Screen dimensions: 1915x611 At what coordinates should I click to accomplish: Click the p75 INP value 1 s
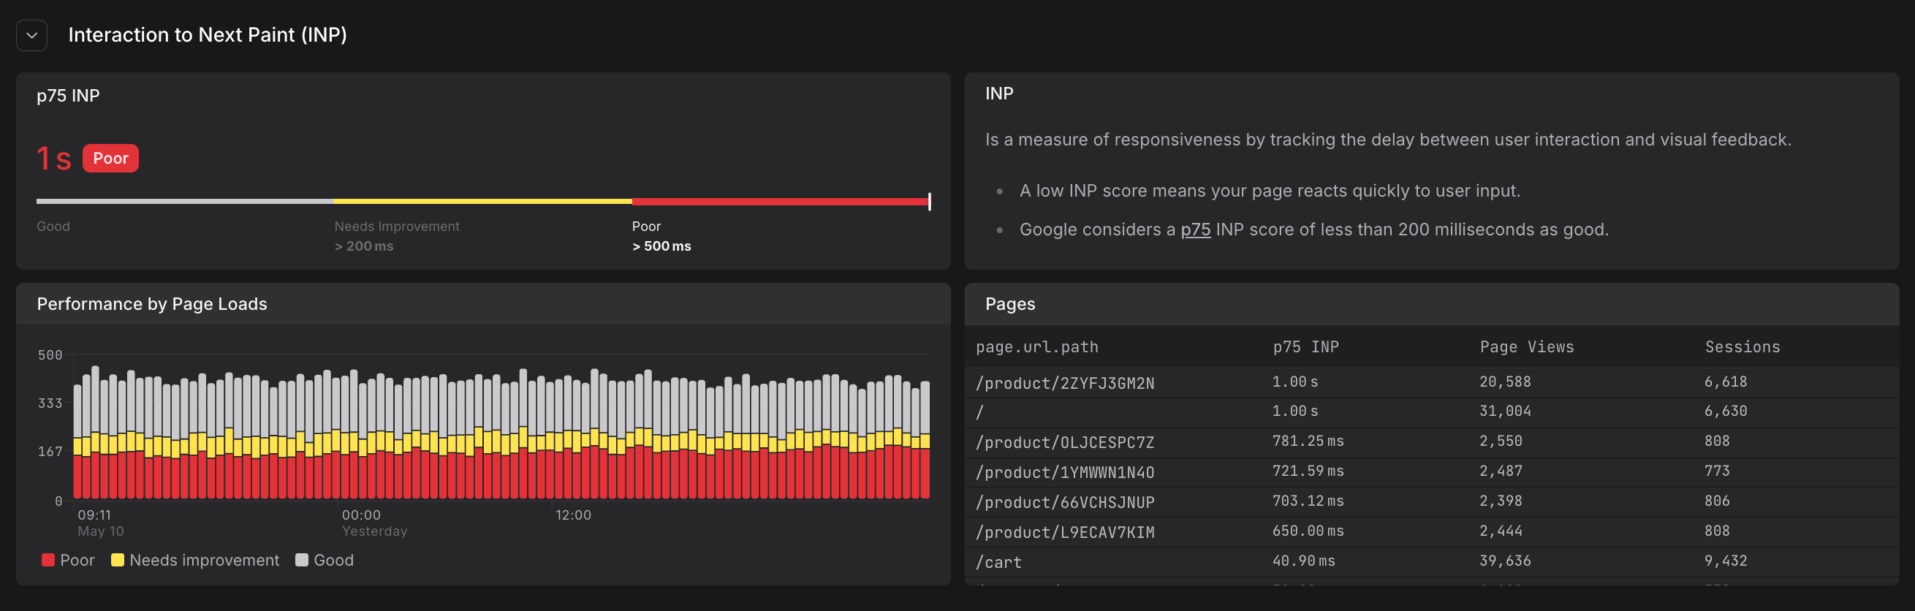point(54,159)
